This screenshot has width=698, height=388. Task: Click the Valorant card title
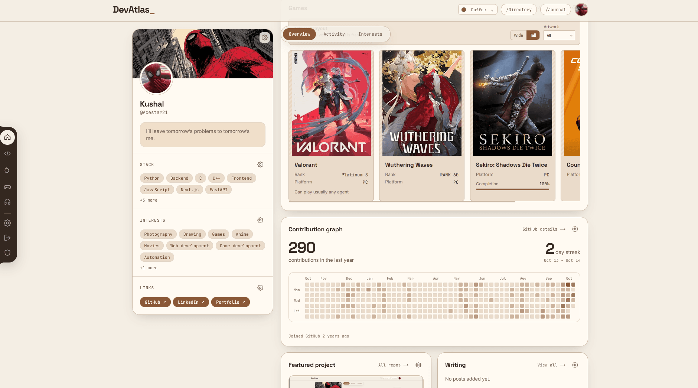click(x=306, y=165)
